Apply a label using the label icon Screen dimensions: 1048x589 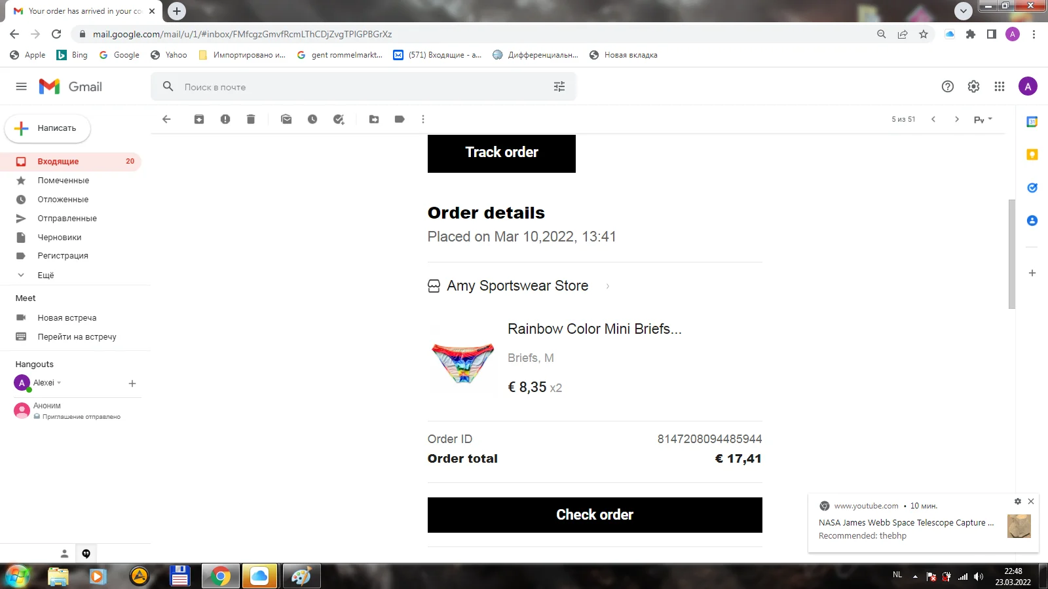tap(400, 119)
